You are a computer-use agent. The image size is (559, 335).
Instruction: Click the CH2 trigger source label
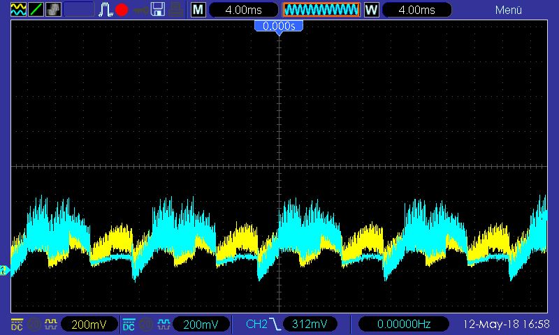[x=256, y=324]
